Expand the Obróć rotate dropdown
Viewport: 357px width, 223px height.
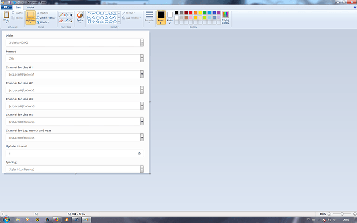pyautogui.click(x=44, y=22)
